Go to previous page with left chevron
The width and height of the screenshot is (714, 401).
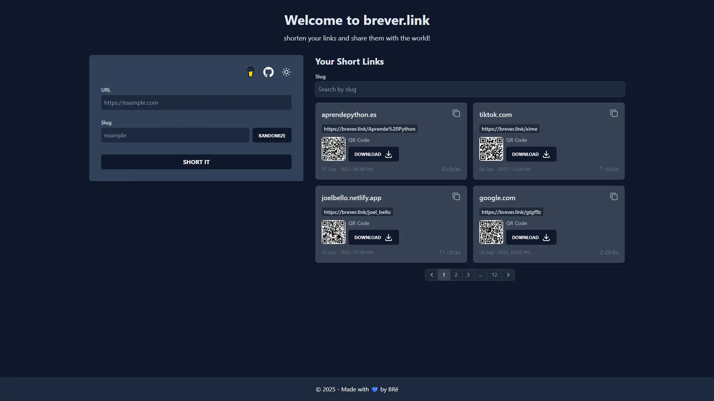coord(431,275)
